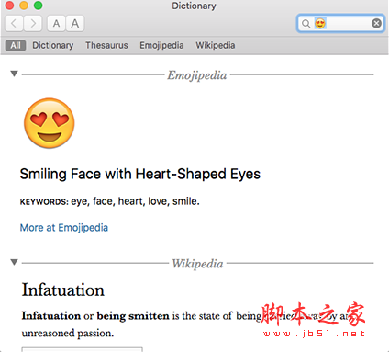Clear the search field with the X button

coord(376,23)
